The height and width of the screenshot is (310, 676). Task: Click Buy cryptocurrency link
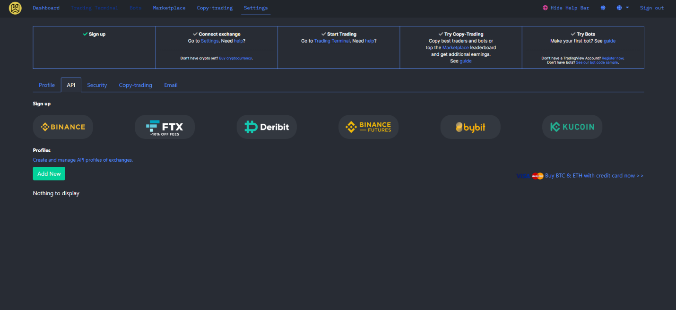(235, 58)
